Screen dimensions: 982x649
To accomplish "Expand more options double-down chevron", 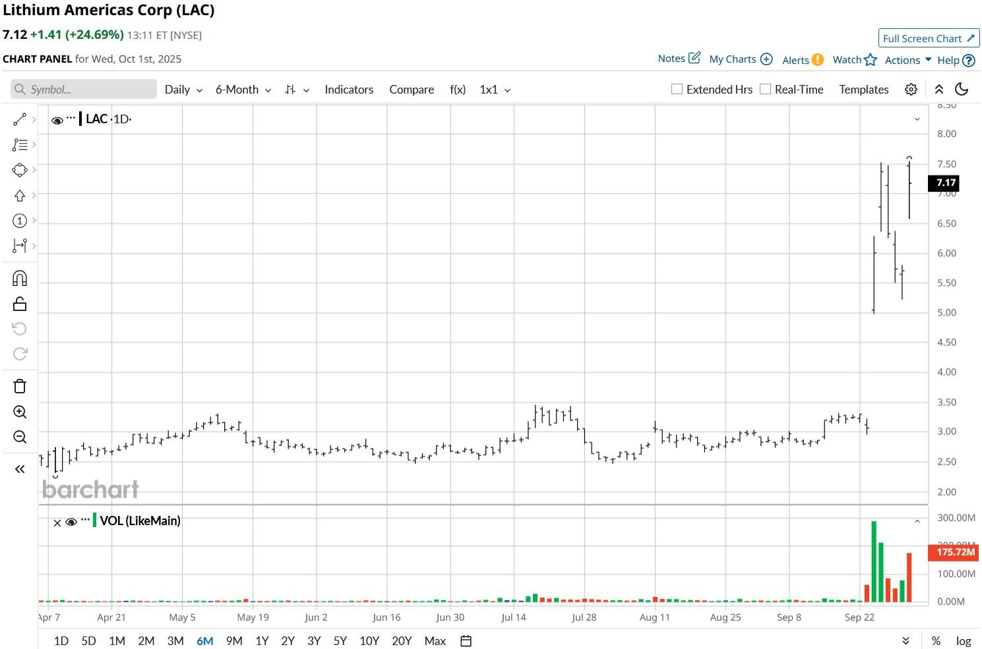I will click(906, 641).
